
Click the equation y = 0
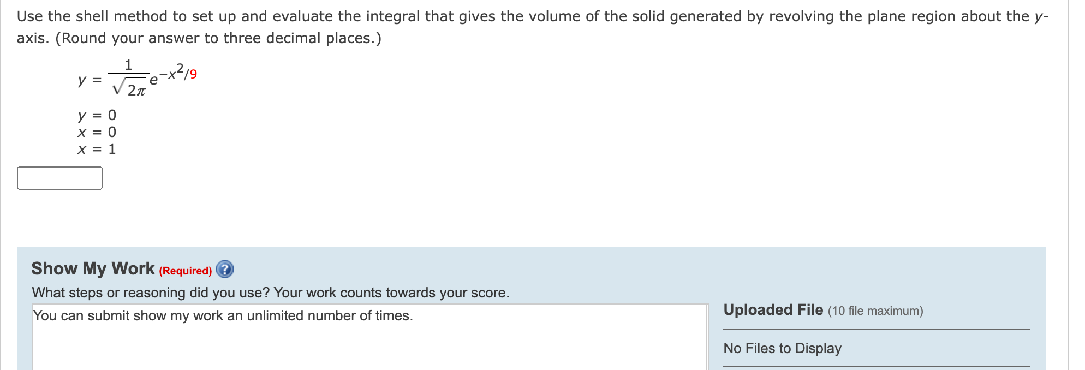coord(97,115)
